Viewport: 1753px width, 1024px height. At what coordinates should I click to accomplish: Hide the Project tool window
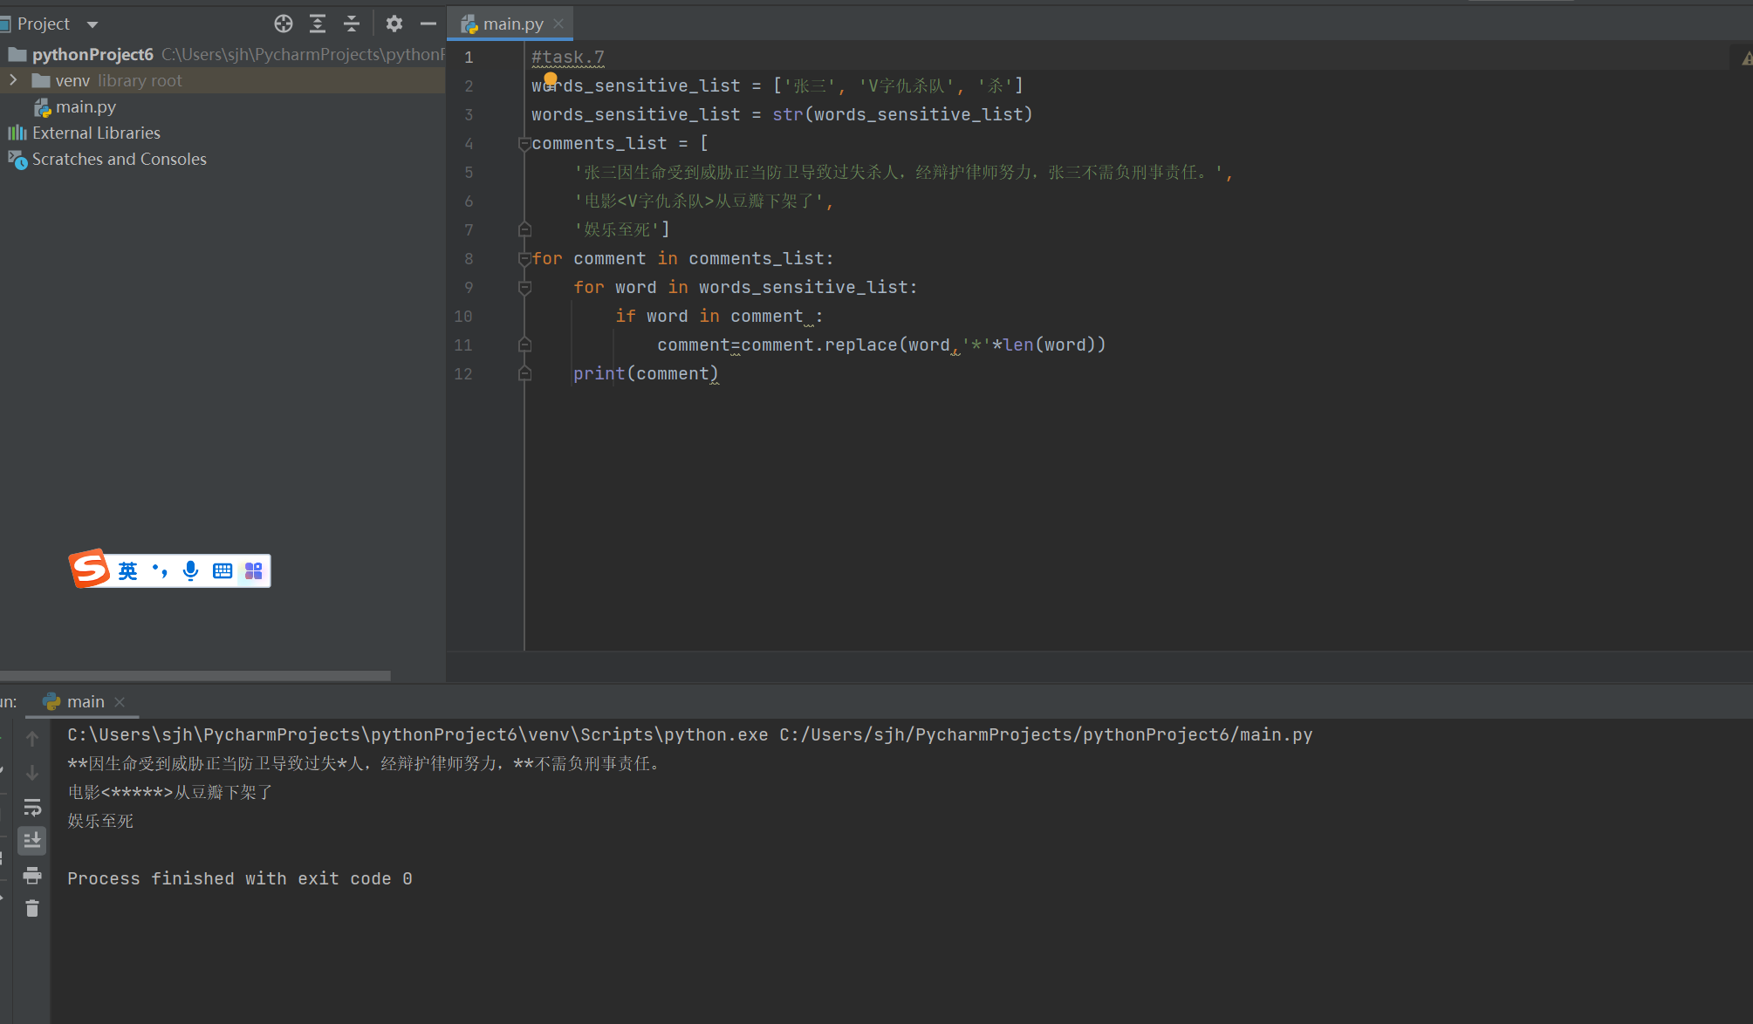tap(428, 24)
